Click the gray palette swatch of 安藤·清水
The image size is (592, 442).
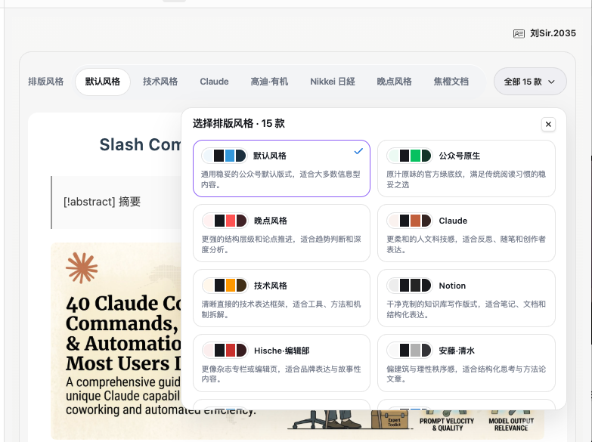[x=415, y=351]
